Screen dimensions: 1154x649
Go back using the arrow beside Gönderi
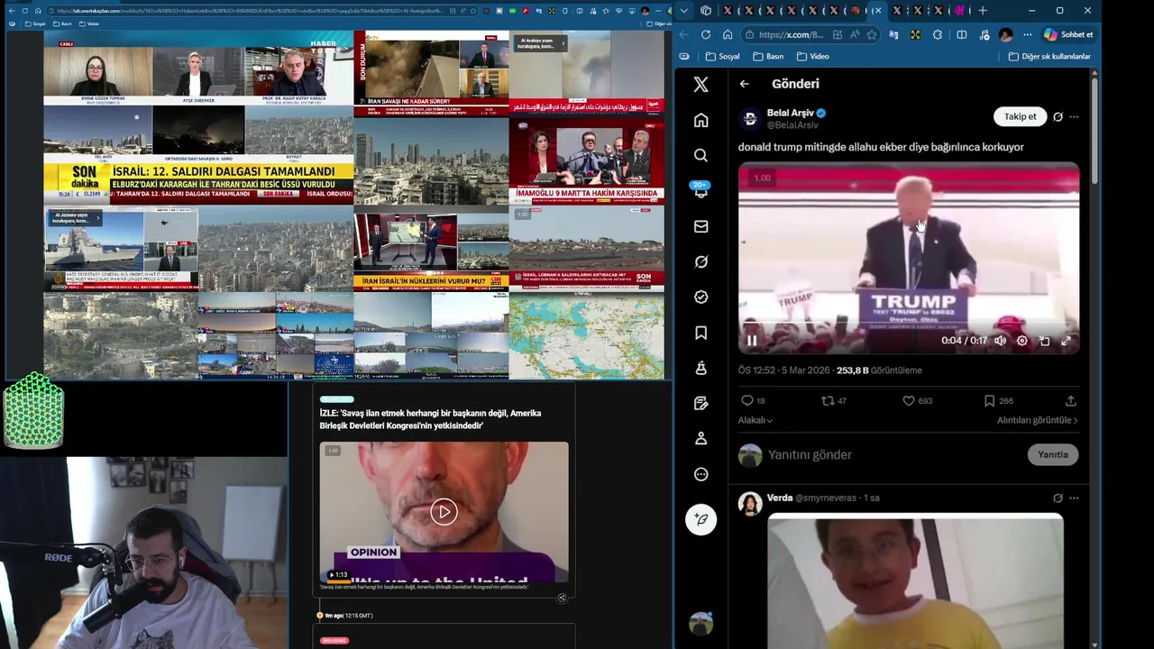744,84
